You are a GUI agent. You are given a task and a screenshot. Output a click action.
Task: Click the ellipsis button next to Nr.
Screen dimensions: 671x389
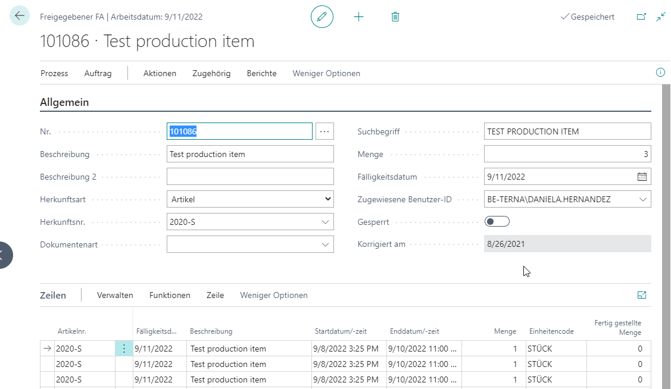click(324, 131)
